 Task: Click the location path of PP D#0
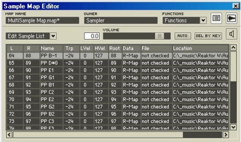click(200, 63)
